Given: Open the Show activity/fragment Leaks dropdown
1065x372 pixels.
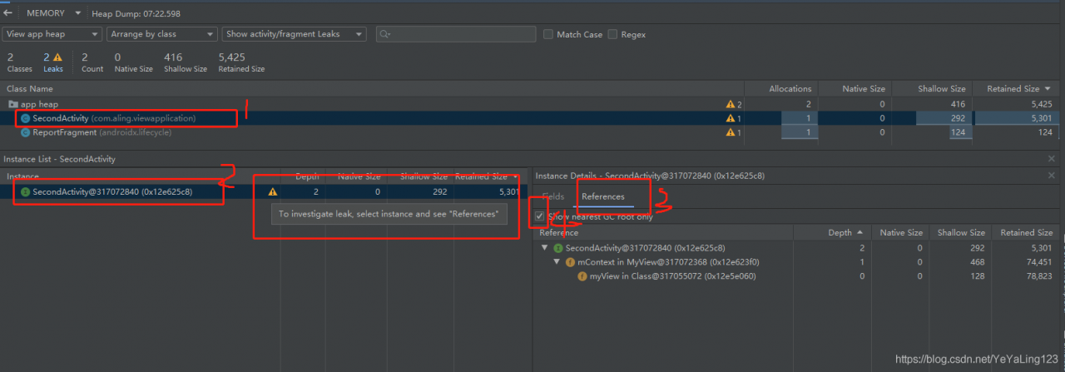Looking at the screenshot, I should tap(294, 34).
